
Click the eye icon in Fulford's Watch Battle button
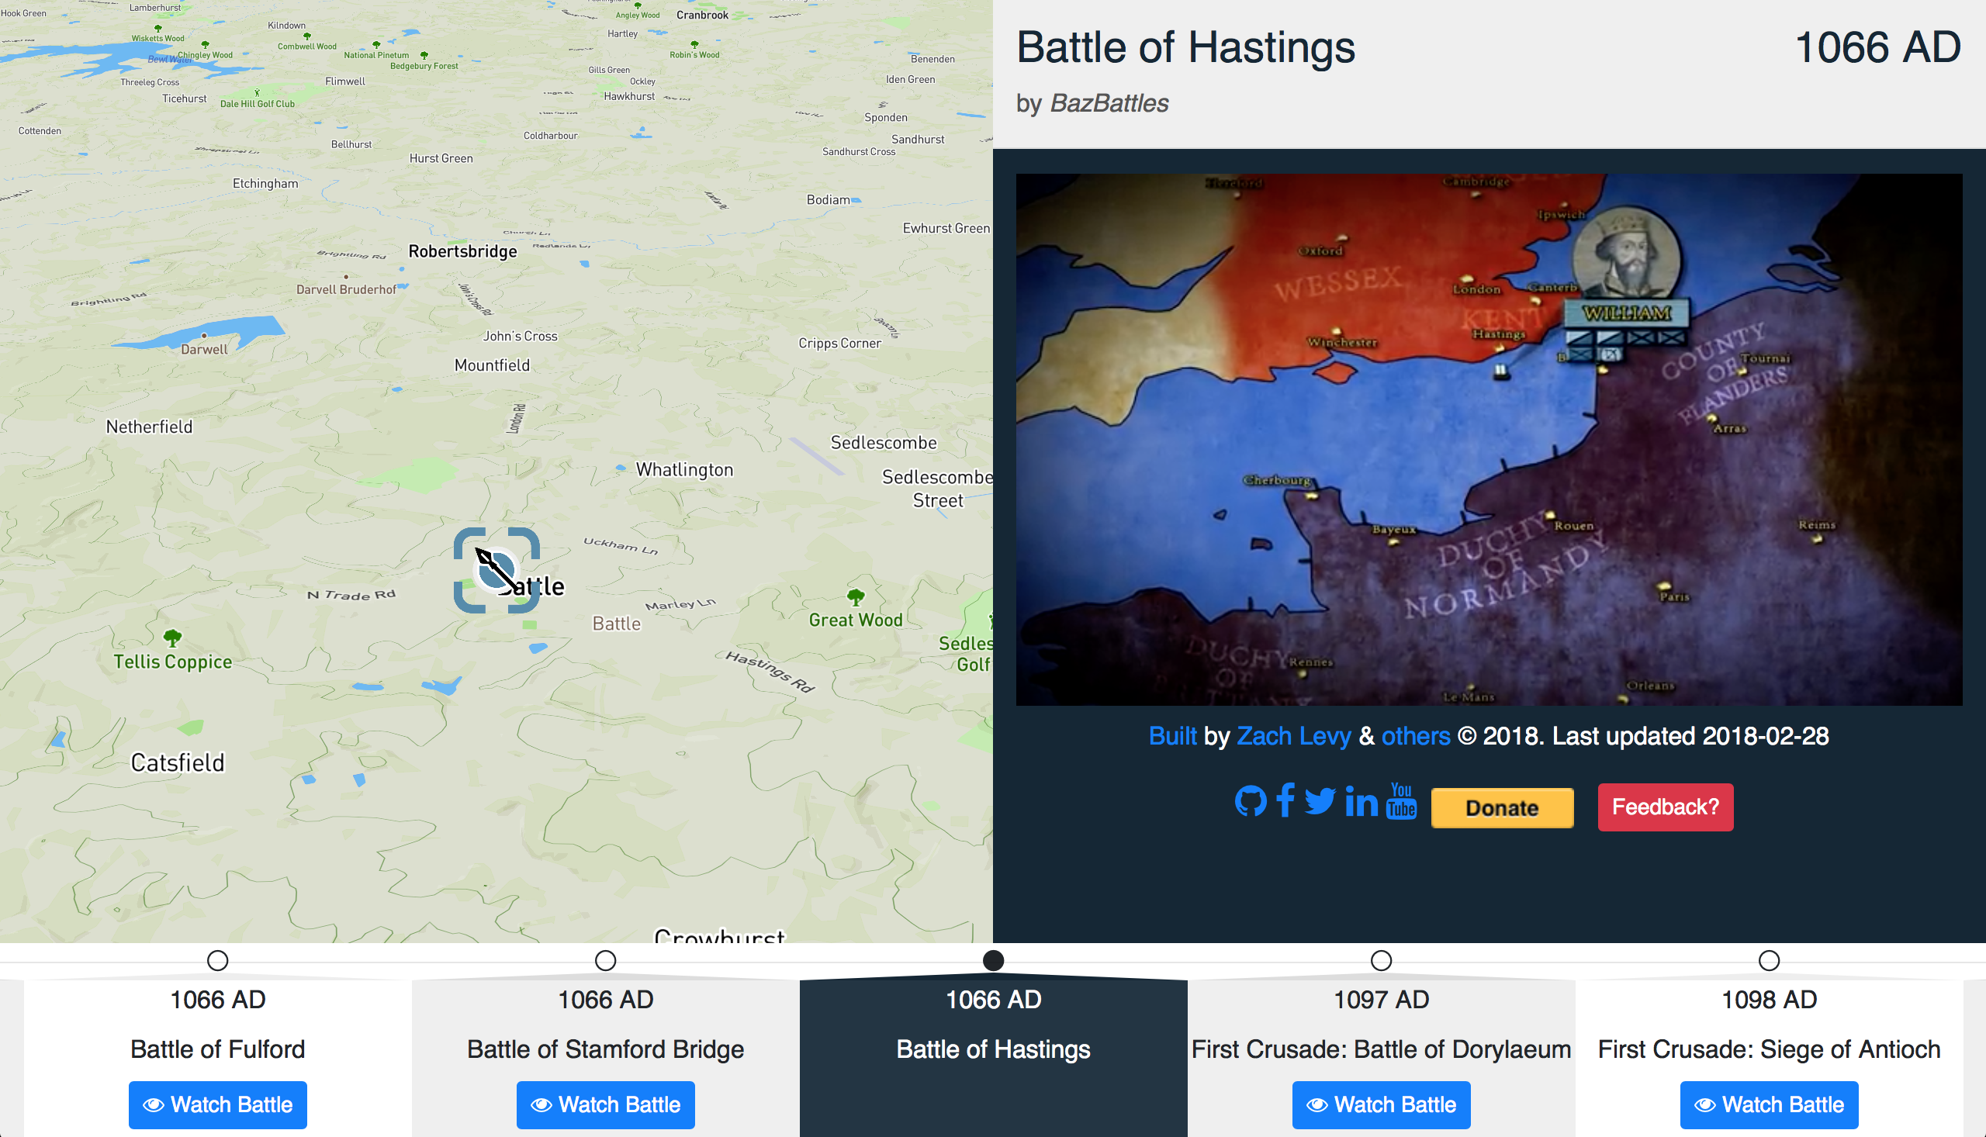[153, 1104]
